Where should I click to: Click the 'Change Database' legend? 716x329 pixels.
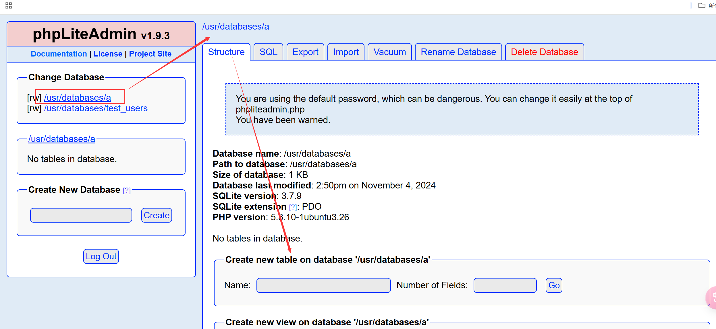pyautogui.click(x=66, y=77)
